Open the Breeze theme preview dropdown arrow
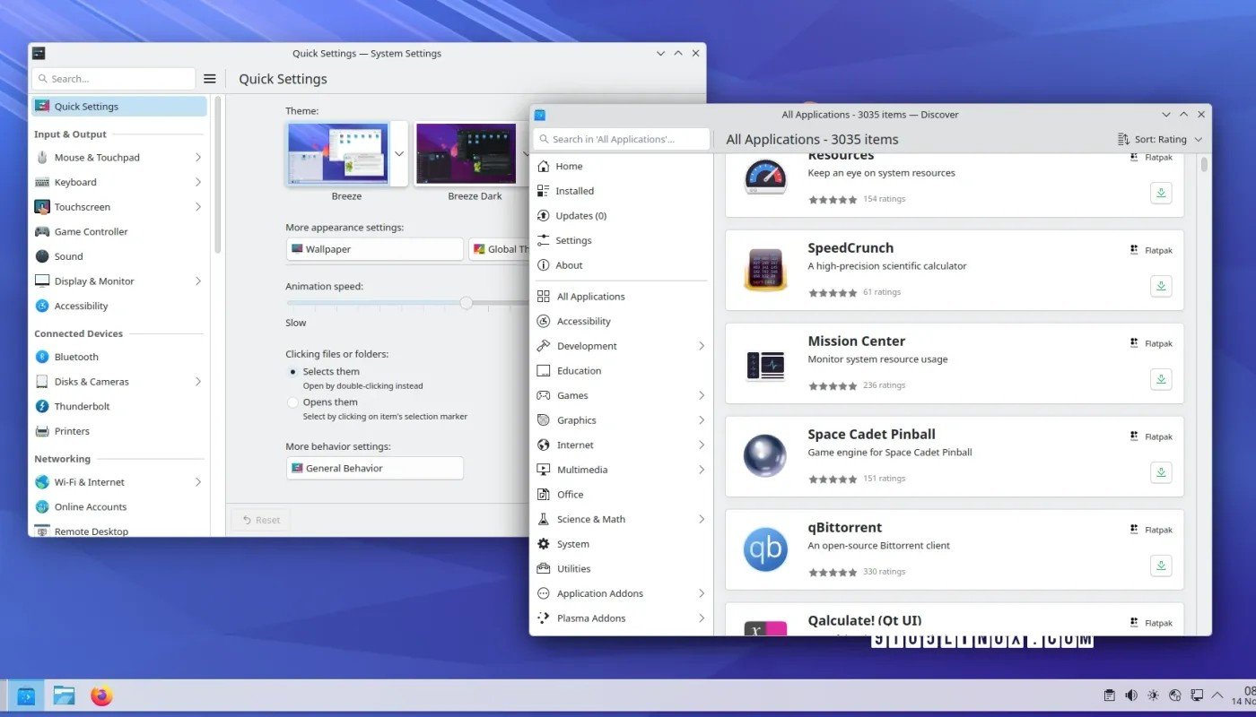 [x=398, y=153]
